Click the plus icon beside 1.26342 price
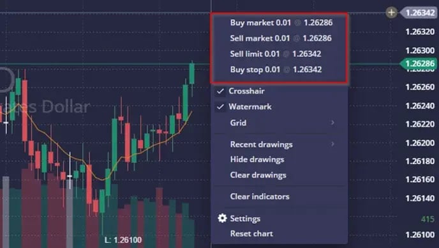Screen dimensions: 439x248 pyautogui.click(x=391, y=12)
